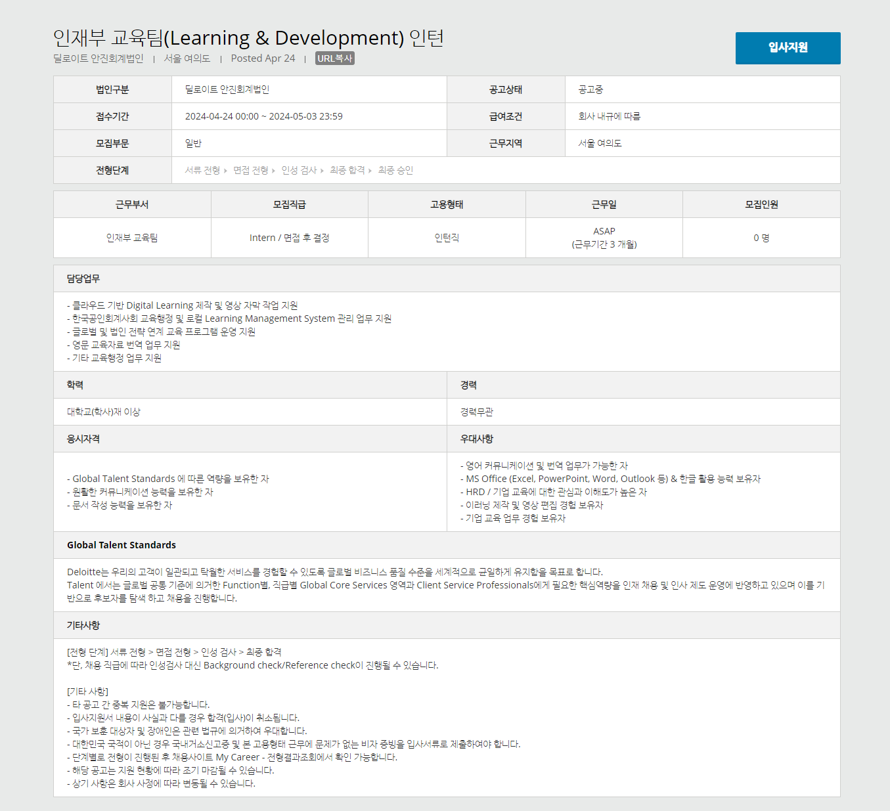The image size is (890, 811).
Task: Click the 접수기간 row label
Action: point(112,116)
